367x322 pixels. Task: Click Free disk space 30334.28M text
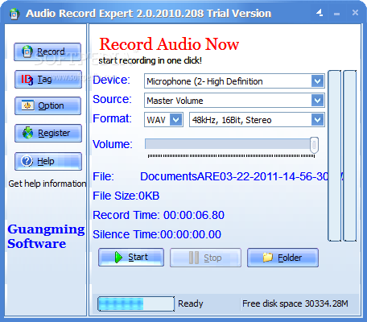click(x=295, y=303)
